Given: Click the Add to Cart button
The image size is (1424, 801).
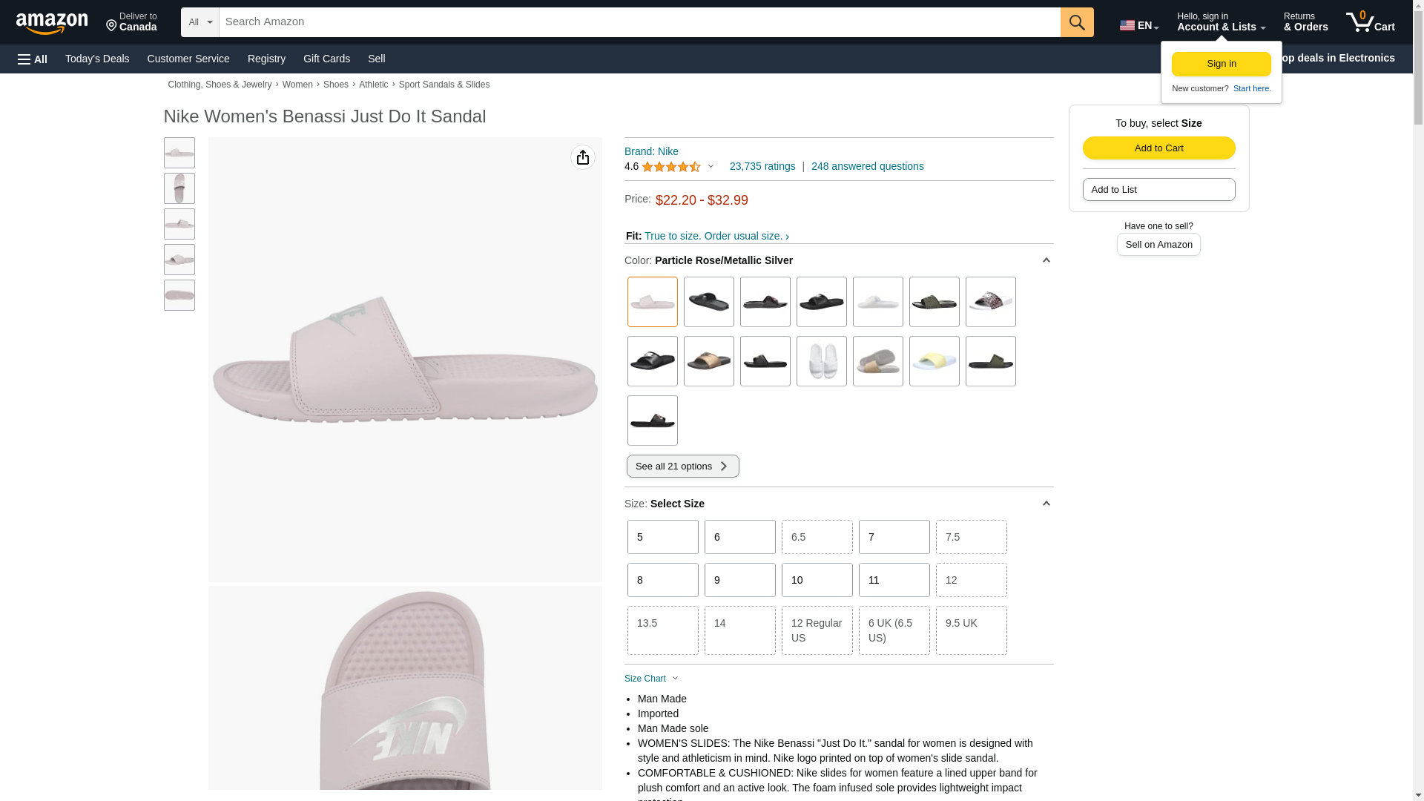Looking at the screenshot, I should (x=1158, y=148).
